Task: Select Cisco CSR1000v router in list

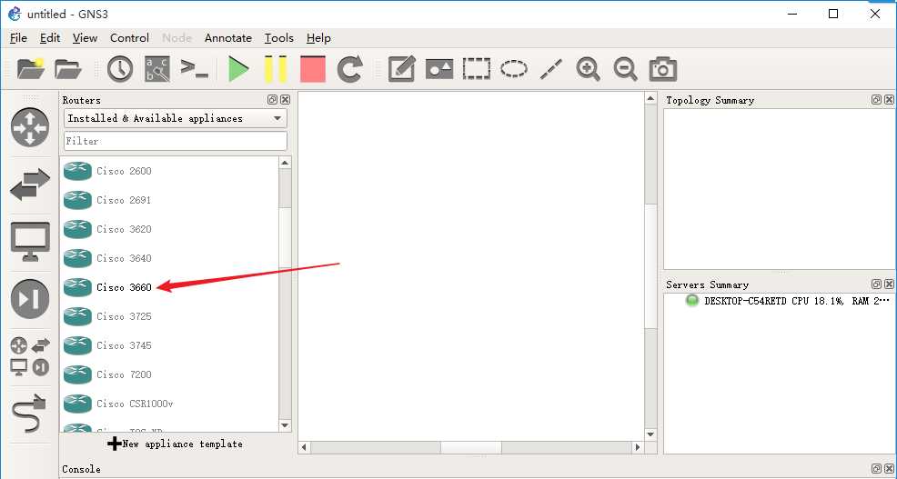Action: (169, 404)
